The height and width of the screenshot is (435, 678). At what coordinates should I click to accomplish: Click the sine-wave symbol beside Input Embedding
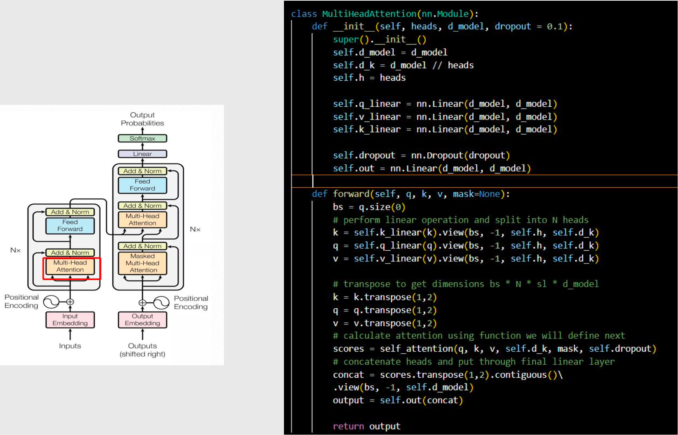point(51,302)
